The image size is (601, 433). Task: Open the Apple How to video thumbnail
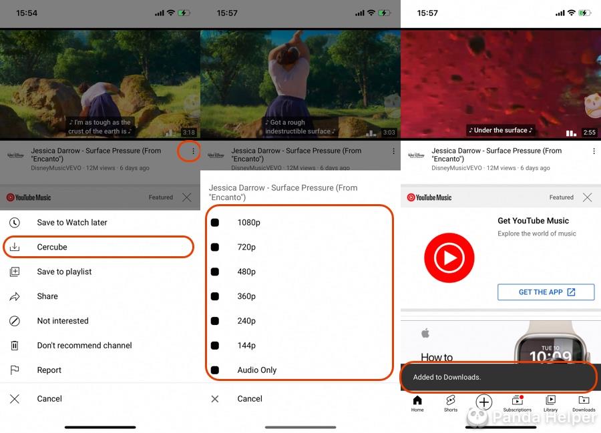[x=501, y=343]
